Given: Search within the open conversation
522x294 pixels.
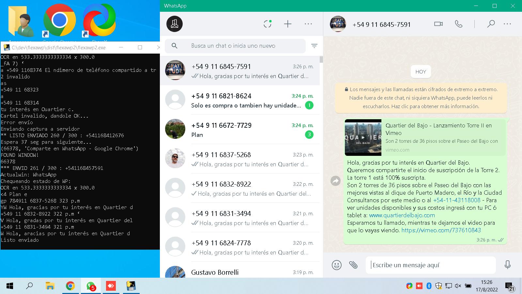Looking at the screenshot, I should click(x=491, y=24).
